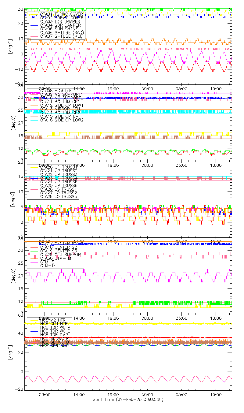The height and width of the screenshot is (413, 244).
Task: Select 'OTA06 S-TUBE (RAD)' legend entry
Action: 62,32
